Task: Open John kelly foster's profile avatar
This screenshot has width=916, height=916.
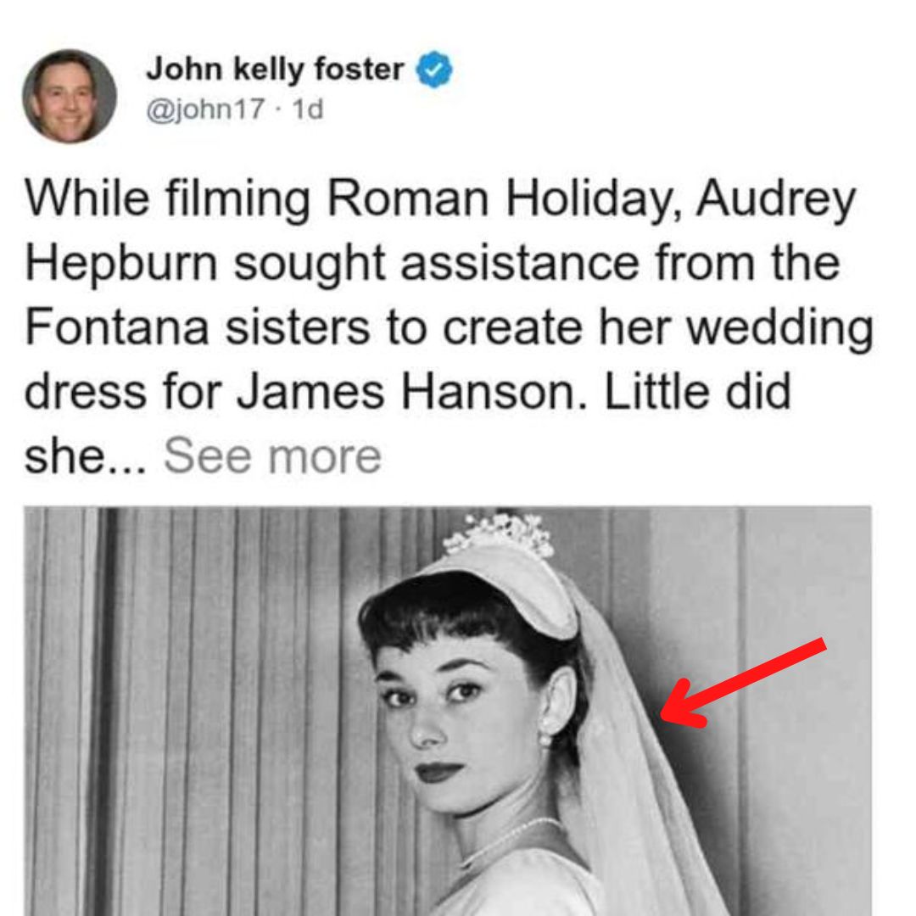Action: pos(70,97)
